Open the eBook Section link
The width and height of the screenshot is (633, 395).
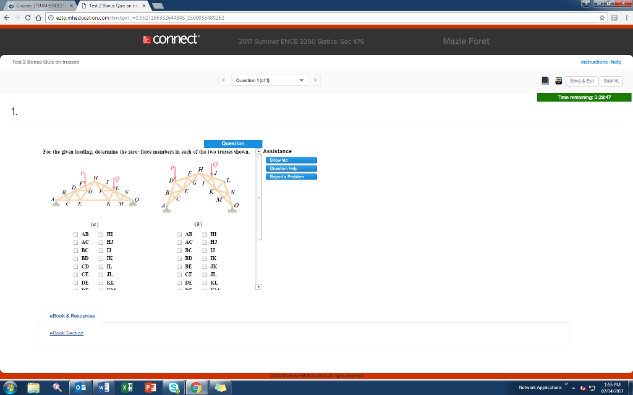click(x=66, y=333)
